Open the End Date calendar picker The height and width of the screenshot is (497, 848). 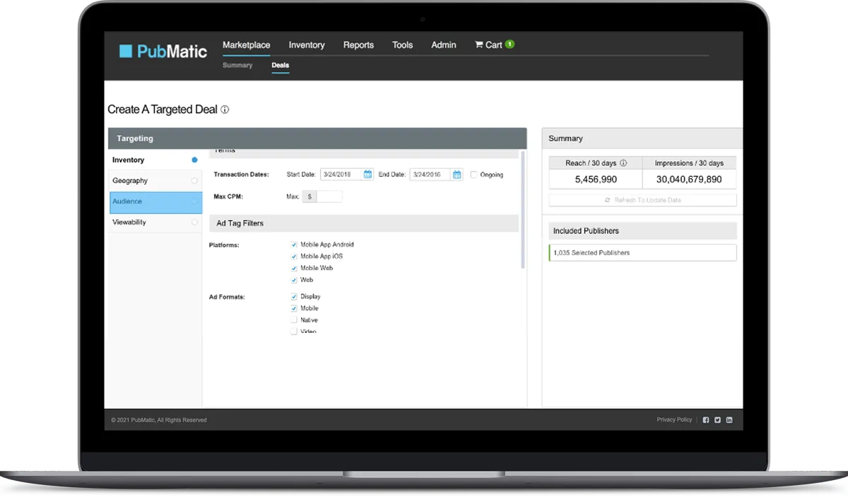point(457,175)
